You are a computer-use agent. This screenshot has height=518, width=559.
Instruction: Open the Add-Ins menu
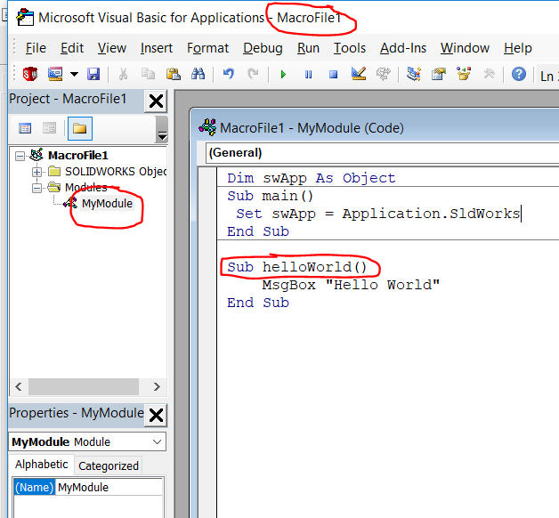click(403, 48)
